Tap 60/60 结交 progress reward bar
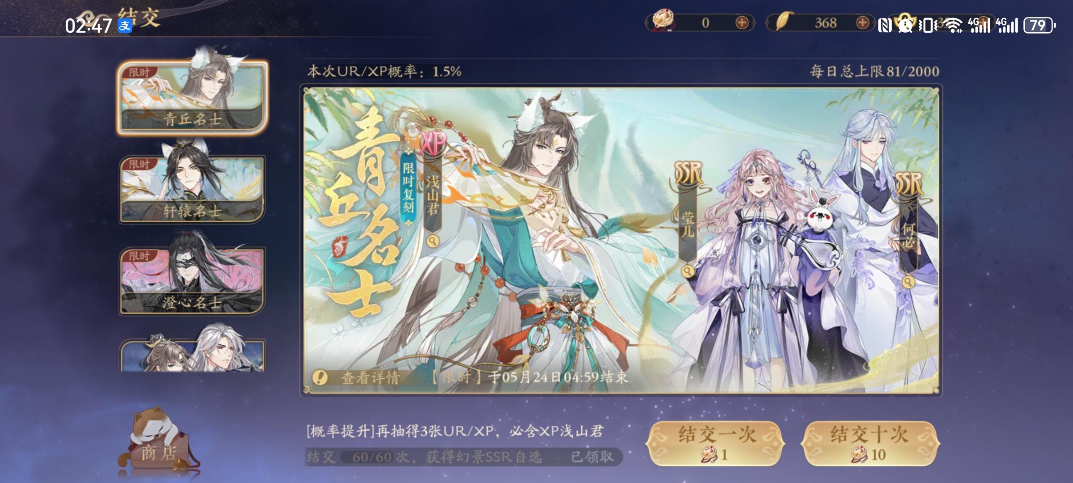 (x=464, y=457)
